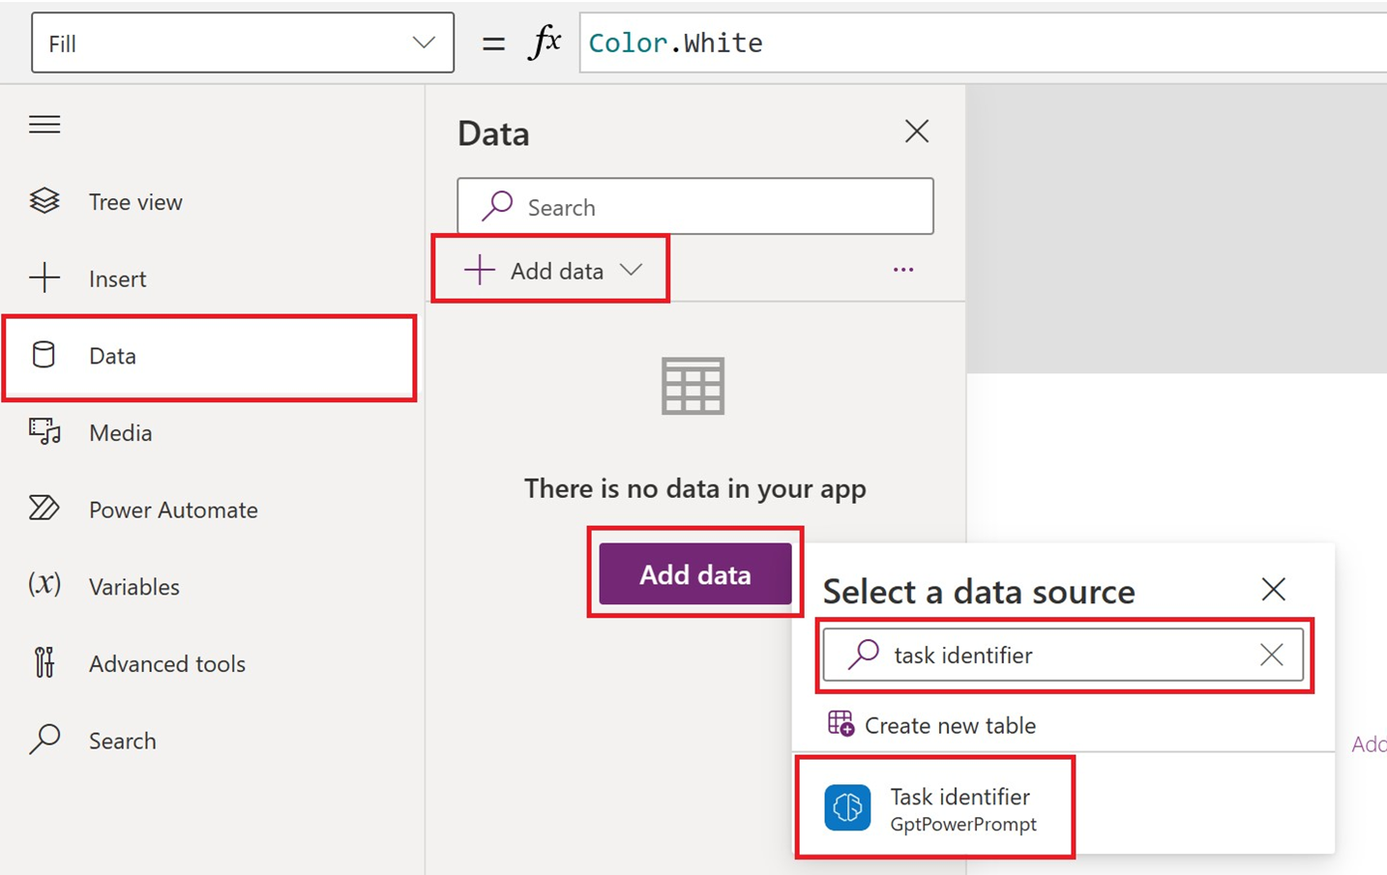Screen dimensions: 1387x875
Task: Clear the data source search text
Action: click(1272, 656)
